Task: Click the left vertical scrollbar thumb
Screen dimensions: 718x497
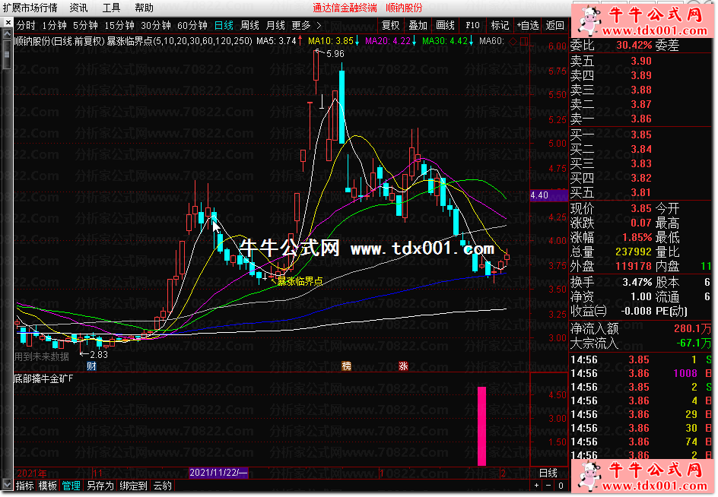Action: [7, 55]
